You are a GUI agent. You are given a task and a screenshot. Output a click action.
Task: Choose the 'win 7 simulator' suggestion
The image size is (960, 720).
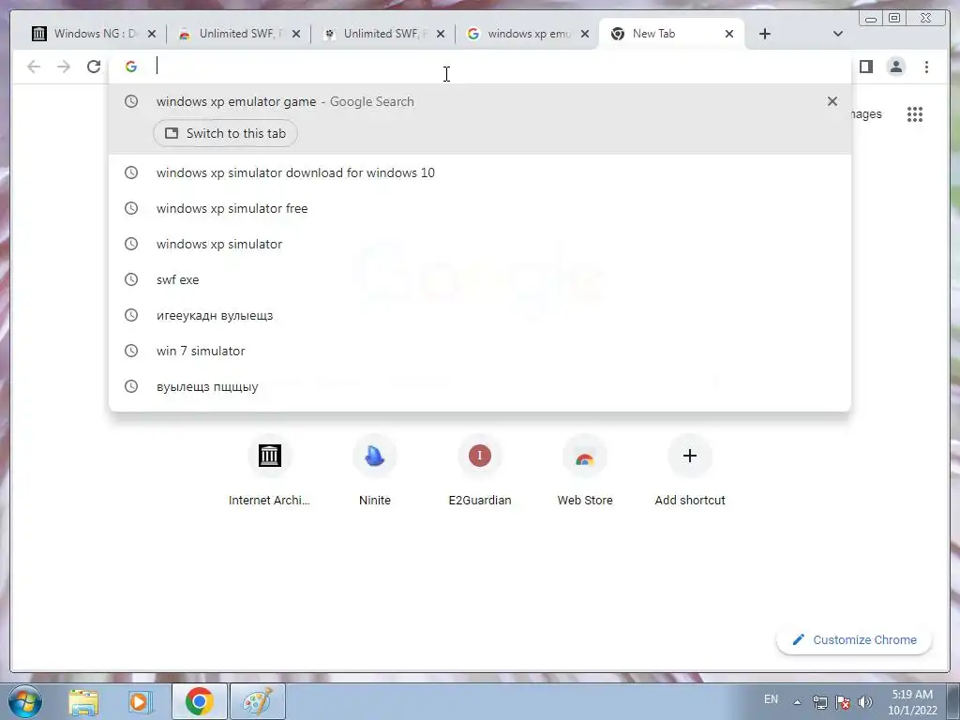click(x=480, y=351)
